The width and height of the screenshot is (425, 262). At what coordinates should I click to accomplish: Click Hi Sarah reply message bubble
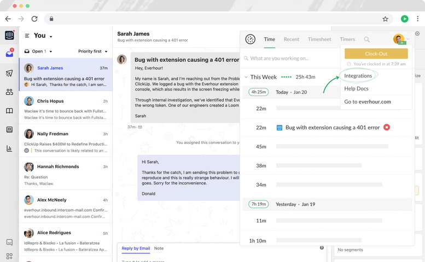pos(189,177)
